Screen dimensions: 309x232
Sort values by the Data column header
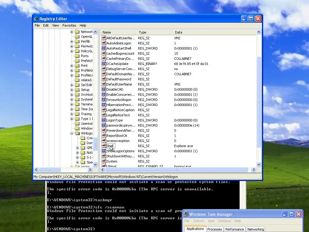tap(214, 32)
